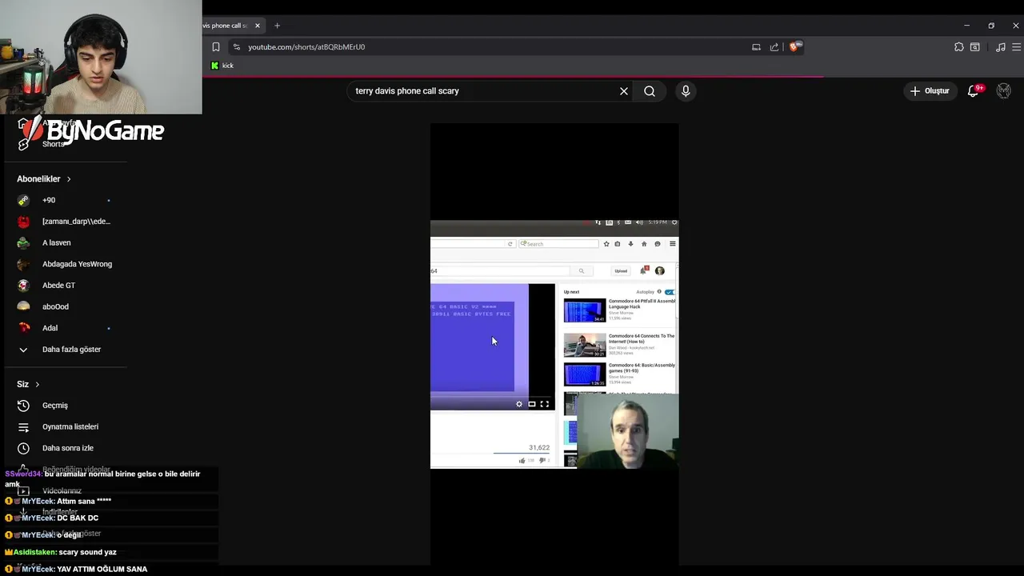Pause the playing Shorts video
Screen dimensions: 1024x576
click(x=554, y=344)
